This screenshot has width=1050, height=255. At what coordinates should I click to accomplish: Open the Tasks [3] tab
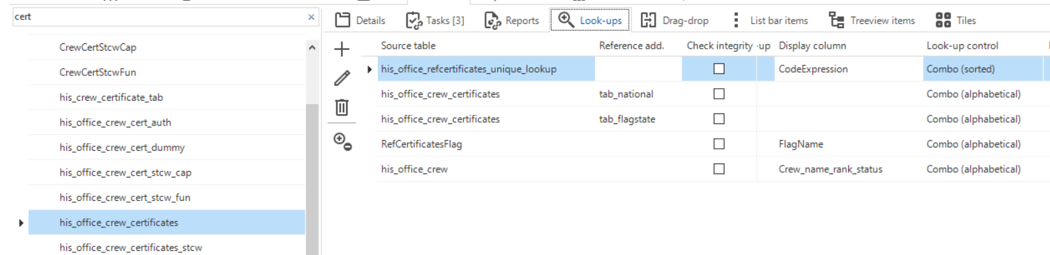[x=435, y=20]
